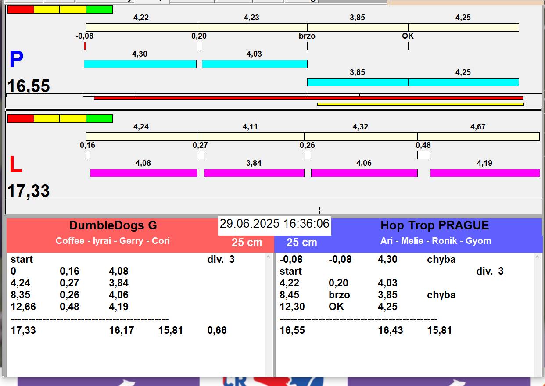The width and height of the screenshot is (545, 386).
Task: Click the red lane letter L
Action: [x=16, y=165]
